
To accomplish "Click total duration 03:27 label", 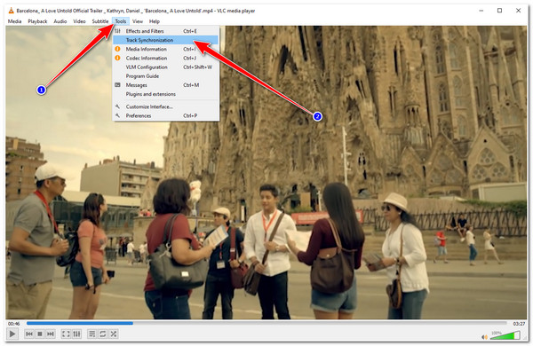I will [519, 324].
